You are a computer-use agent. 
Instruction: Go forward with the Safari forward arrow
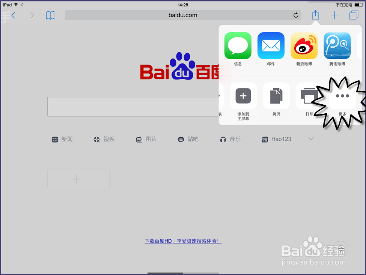pyautogui.click(x=32, y=15)
